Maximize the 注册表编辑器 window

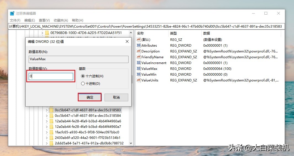pos(266,13)
